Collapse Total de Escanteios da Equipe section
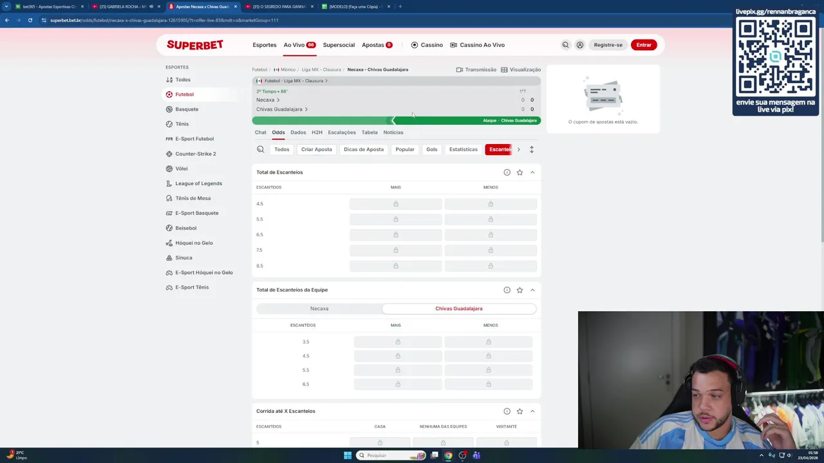This screenshot has width=824, height=463. point(532,290)
